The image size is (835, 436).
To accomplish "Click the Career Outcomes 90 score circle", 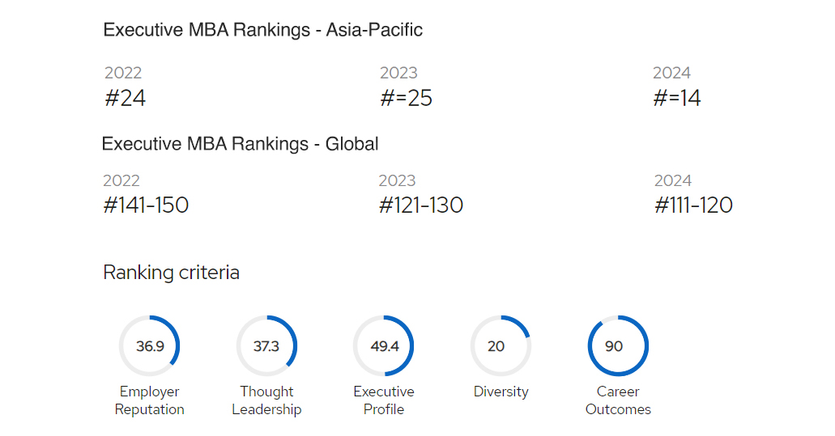I will point(618,346).
